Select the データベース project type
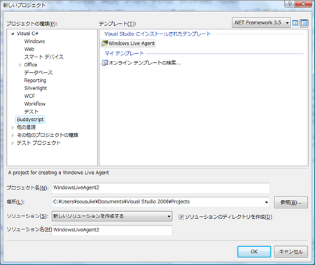This screenshot has height=265, width=315. coord(38,73)
